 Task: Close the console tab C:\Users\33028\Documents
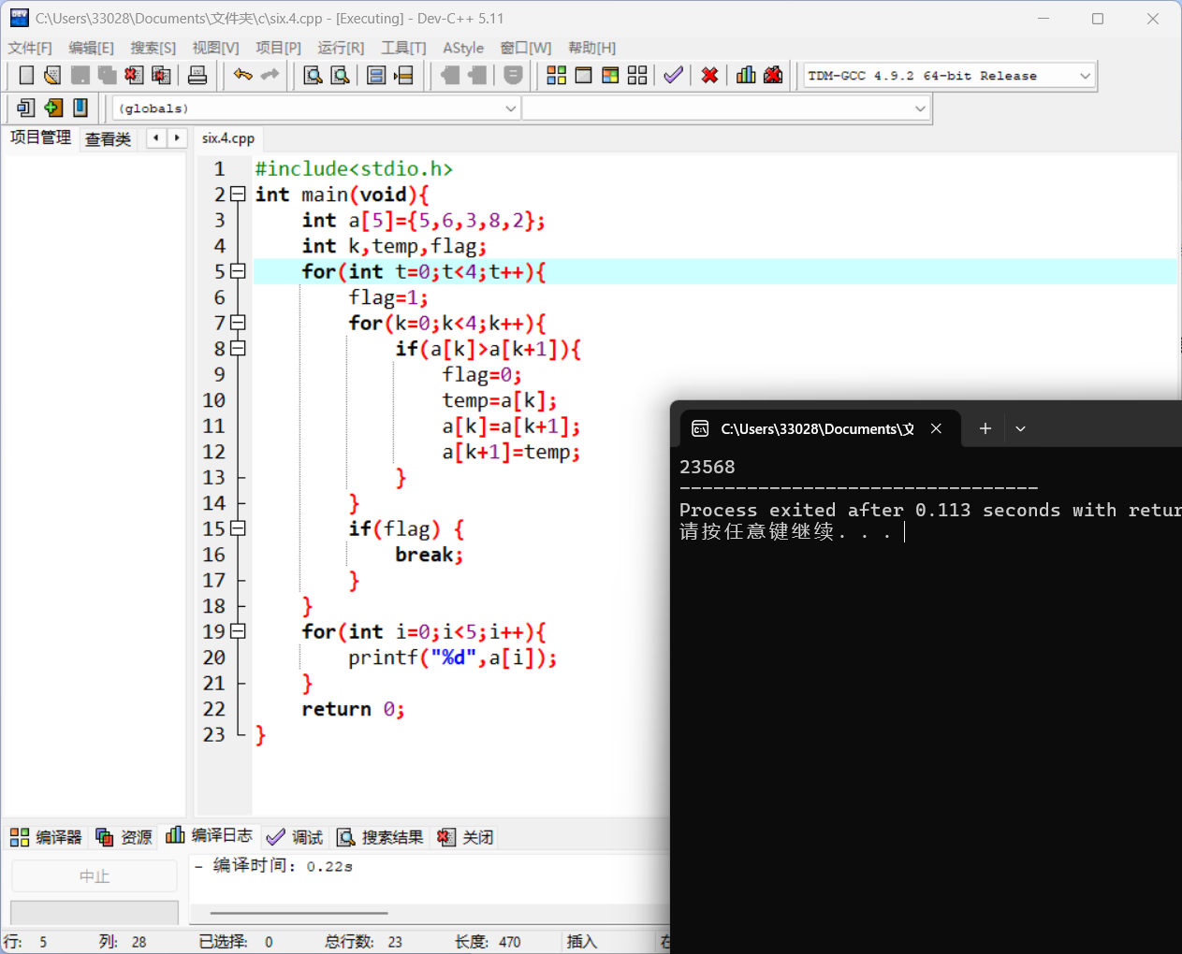pyautogui.click(x=936, y=428)
